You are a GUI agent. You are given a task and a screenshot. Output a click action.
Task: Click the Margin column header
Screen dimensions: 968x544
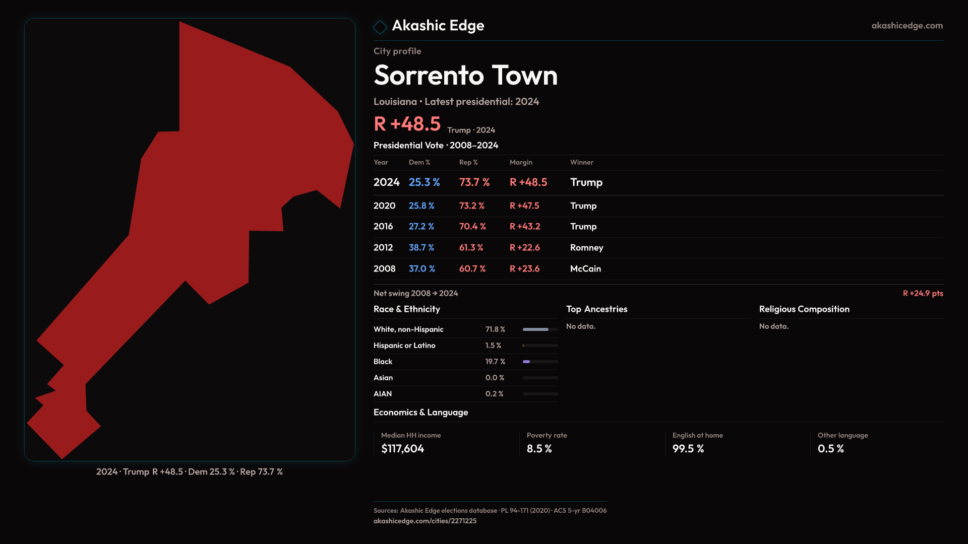(x=521, y=162)
